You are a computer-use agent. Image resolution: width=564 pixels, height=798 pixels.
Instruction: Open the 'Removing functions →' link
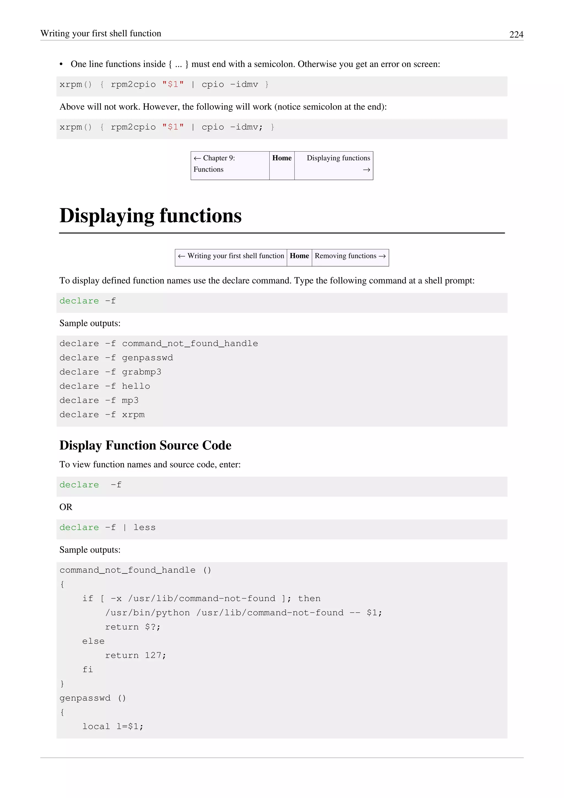tap(350, 256)
